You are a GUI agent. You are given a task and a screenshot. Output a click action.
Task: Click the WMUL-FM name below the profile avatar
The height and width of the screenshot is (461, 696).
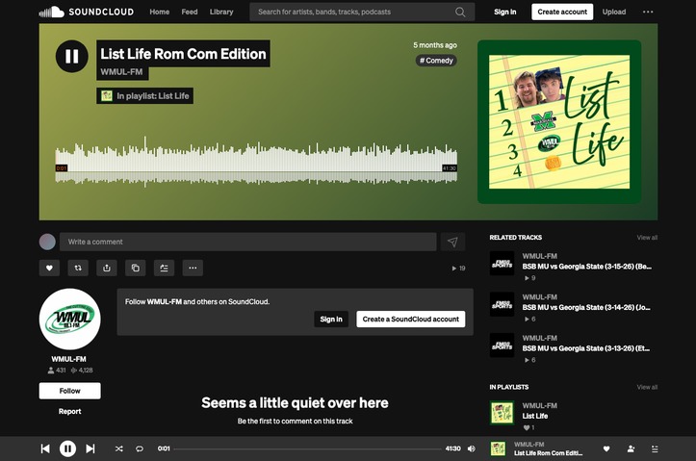coord(68,359)
